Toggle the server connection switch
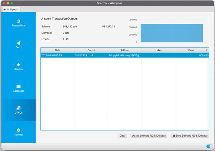Image resolution: width=215 pixels, height=151 pixels. (x=210, y=146)
